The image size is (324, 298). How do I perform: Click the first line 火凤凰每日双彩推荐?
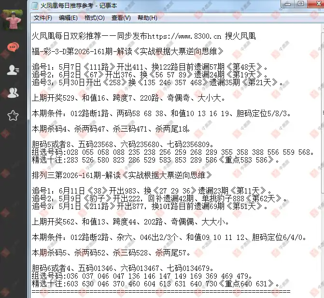(x=143, y=36)
